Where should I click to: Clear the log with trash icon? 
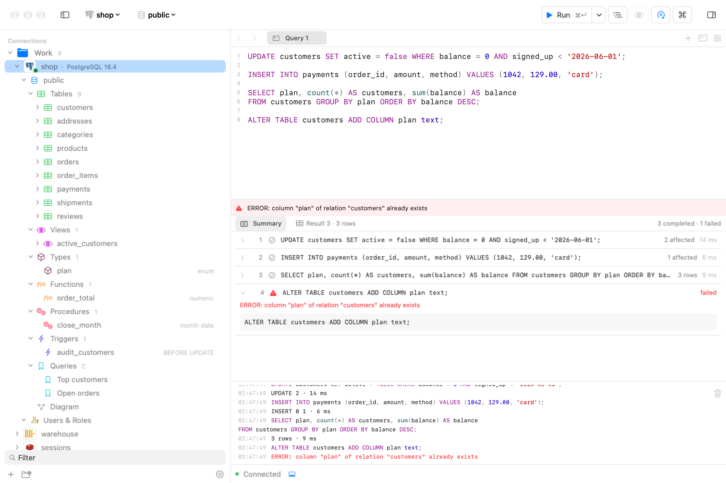717,393
